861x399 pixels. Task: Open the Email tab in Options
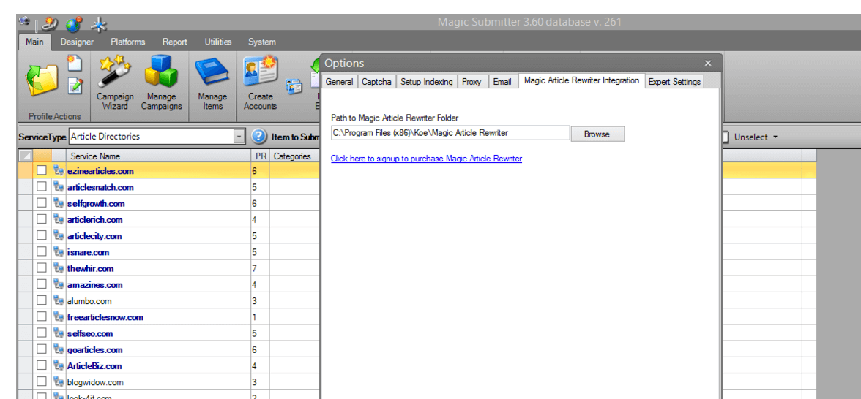502,82
